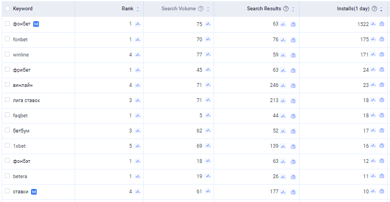Open rank trend chart for фонбет
390x202 pixels.
(138, 24)
